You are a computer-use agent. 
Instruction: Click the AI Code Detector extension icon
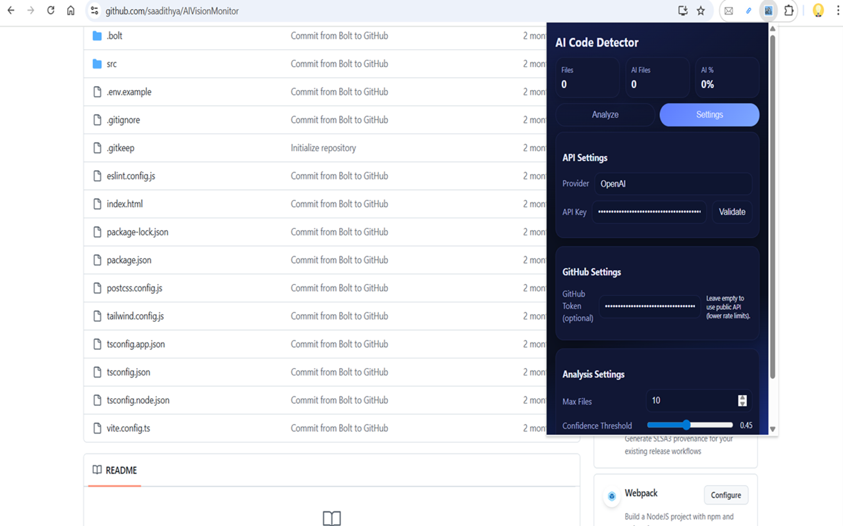click(769, 11)
